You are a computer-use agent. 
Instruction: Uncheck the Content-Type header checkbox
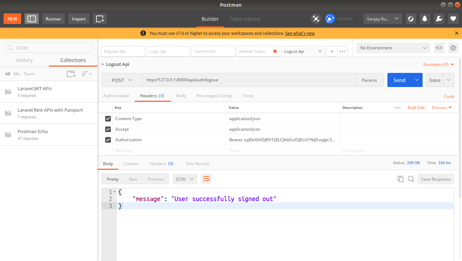pyautogui.click(x=108, y=119)
